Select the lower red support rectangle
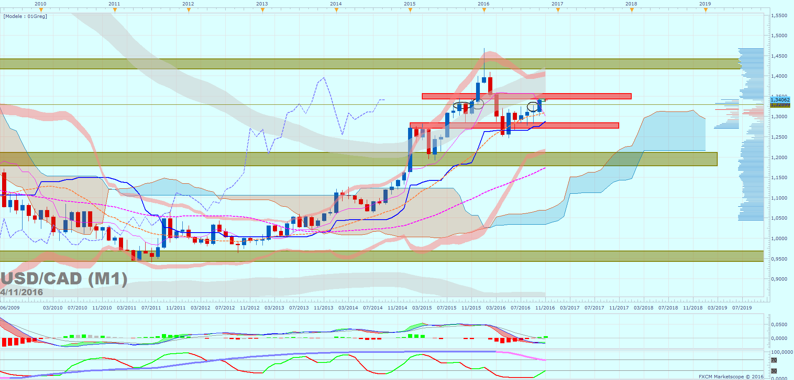 point(514,125)
